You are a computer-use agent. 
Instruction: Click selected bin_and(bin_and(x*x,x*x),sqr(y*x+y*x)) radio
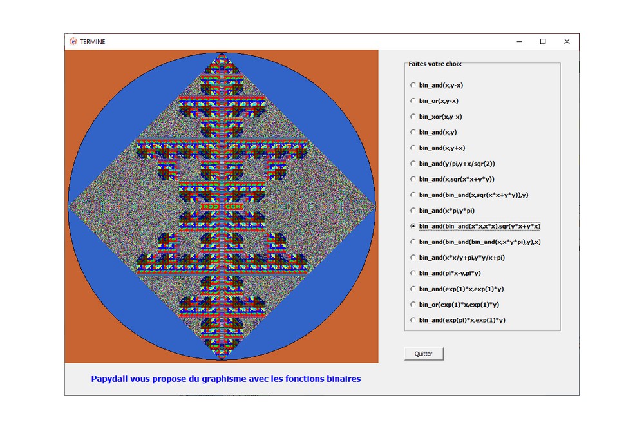pos(475,226)
